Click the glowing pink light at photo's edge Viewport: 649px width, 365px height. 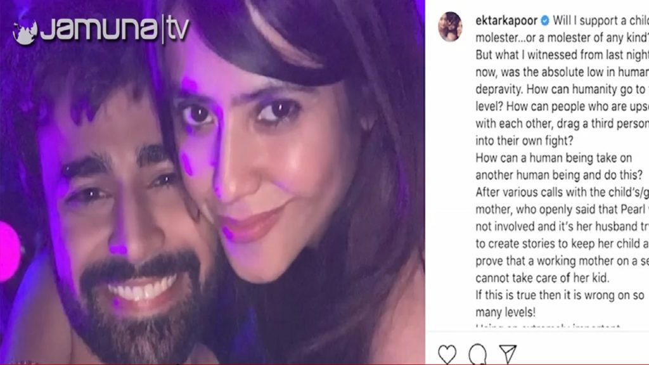coord(9,251)
